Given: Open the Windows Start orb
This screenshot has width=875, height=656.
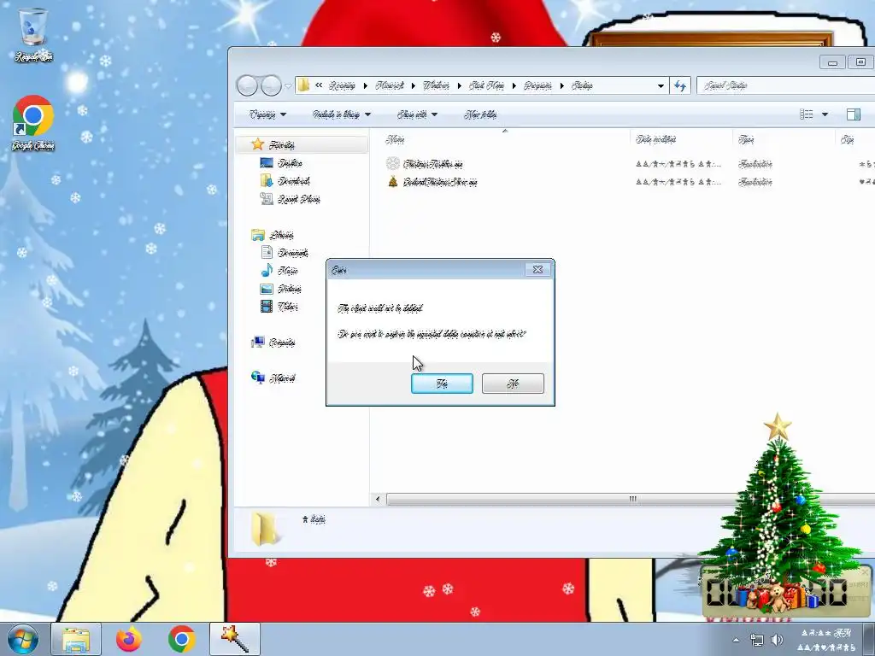Looking at the screenshot, I should pyautogui.click(x=23, y=640).
